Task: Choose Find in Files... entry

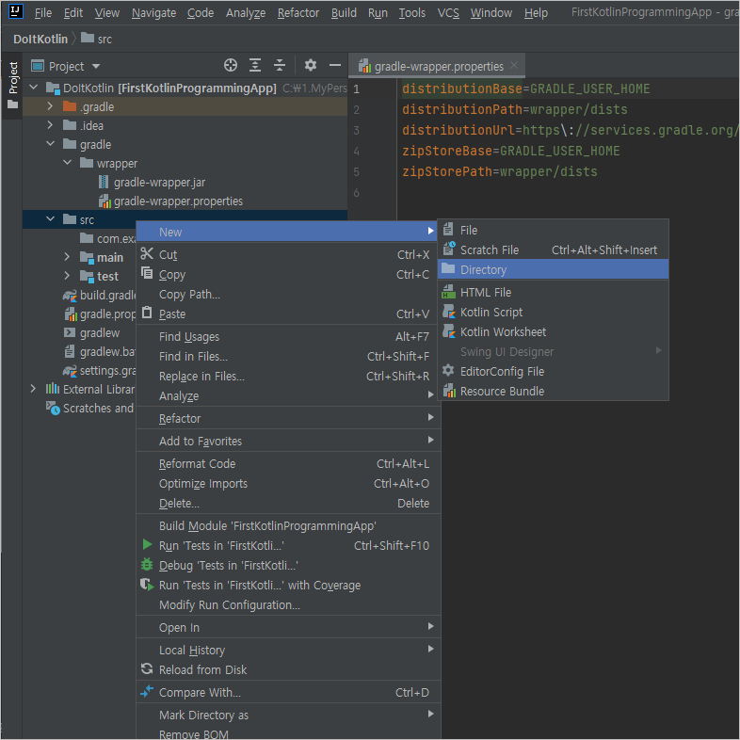Action: point(288,356)
